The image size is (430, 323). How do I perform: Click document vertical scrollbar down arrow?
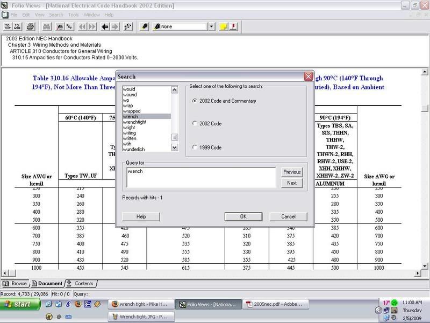[425, 266]
